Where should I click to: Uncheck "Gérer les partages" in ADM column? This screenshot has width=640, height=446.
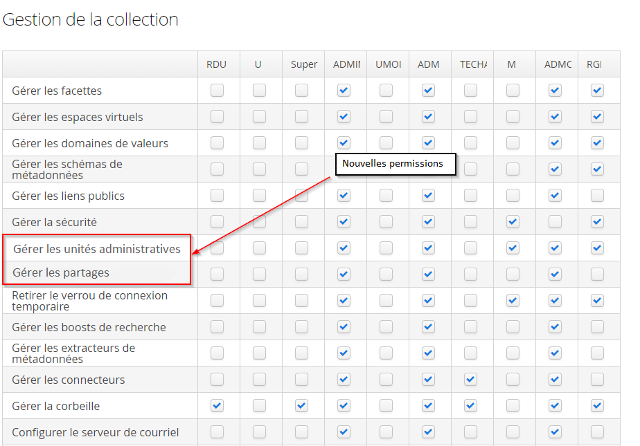(428, 274)
